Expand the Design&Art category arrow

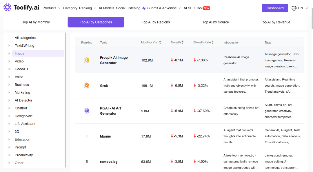click(9, 116)
